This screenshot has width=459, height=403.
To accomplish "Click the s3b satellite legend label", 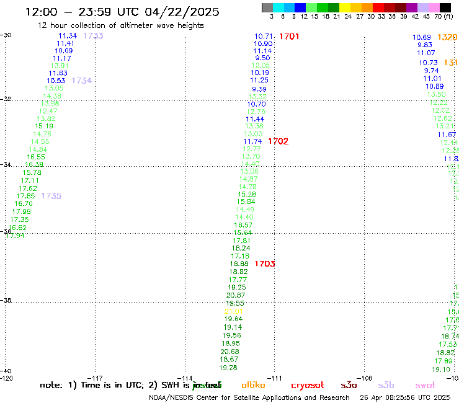I will coord(386,385).
